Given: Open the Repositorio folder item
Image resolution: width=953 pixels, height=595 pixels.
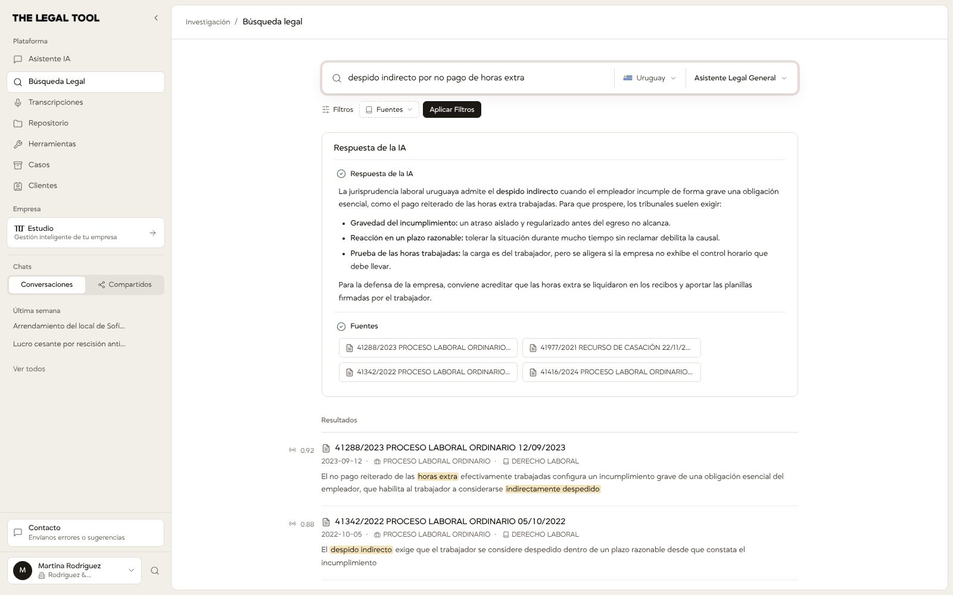Looking at the screenshot, I should [x=86, y=123].
